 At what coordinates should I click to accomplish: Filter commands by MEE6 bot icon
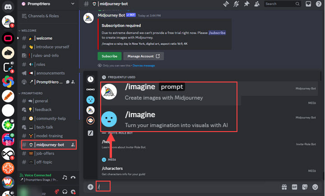pos(90,100)
